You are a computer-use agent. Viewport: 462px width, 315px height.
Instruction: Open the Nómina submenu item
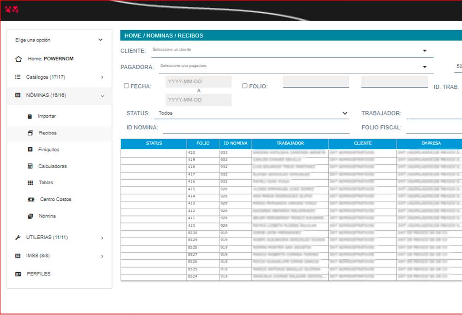click(x=47, y=216)
